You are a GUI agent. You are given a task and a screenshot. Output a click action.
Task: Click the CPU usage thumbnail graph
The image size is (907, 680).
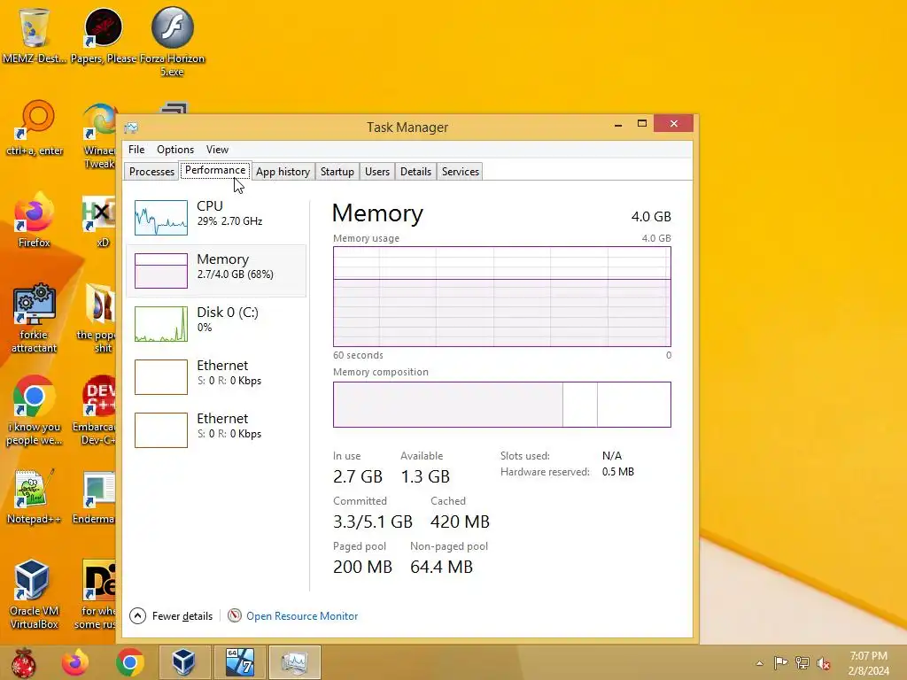161,218
